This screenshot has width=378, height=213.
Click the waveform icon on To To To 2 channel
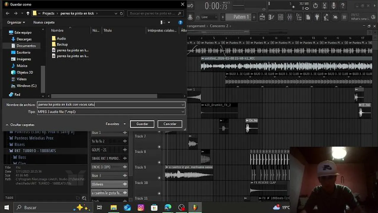click(125, 141)
